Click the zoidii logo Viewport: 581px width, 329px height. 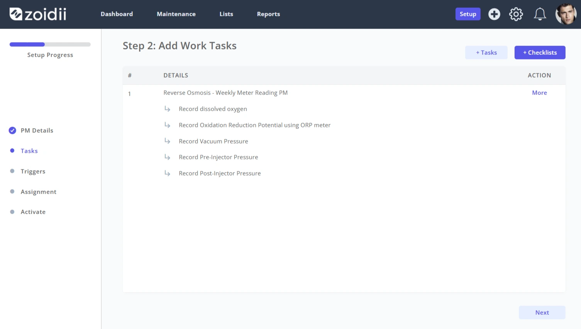coord(38,14)
